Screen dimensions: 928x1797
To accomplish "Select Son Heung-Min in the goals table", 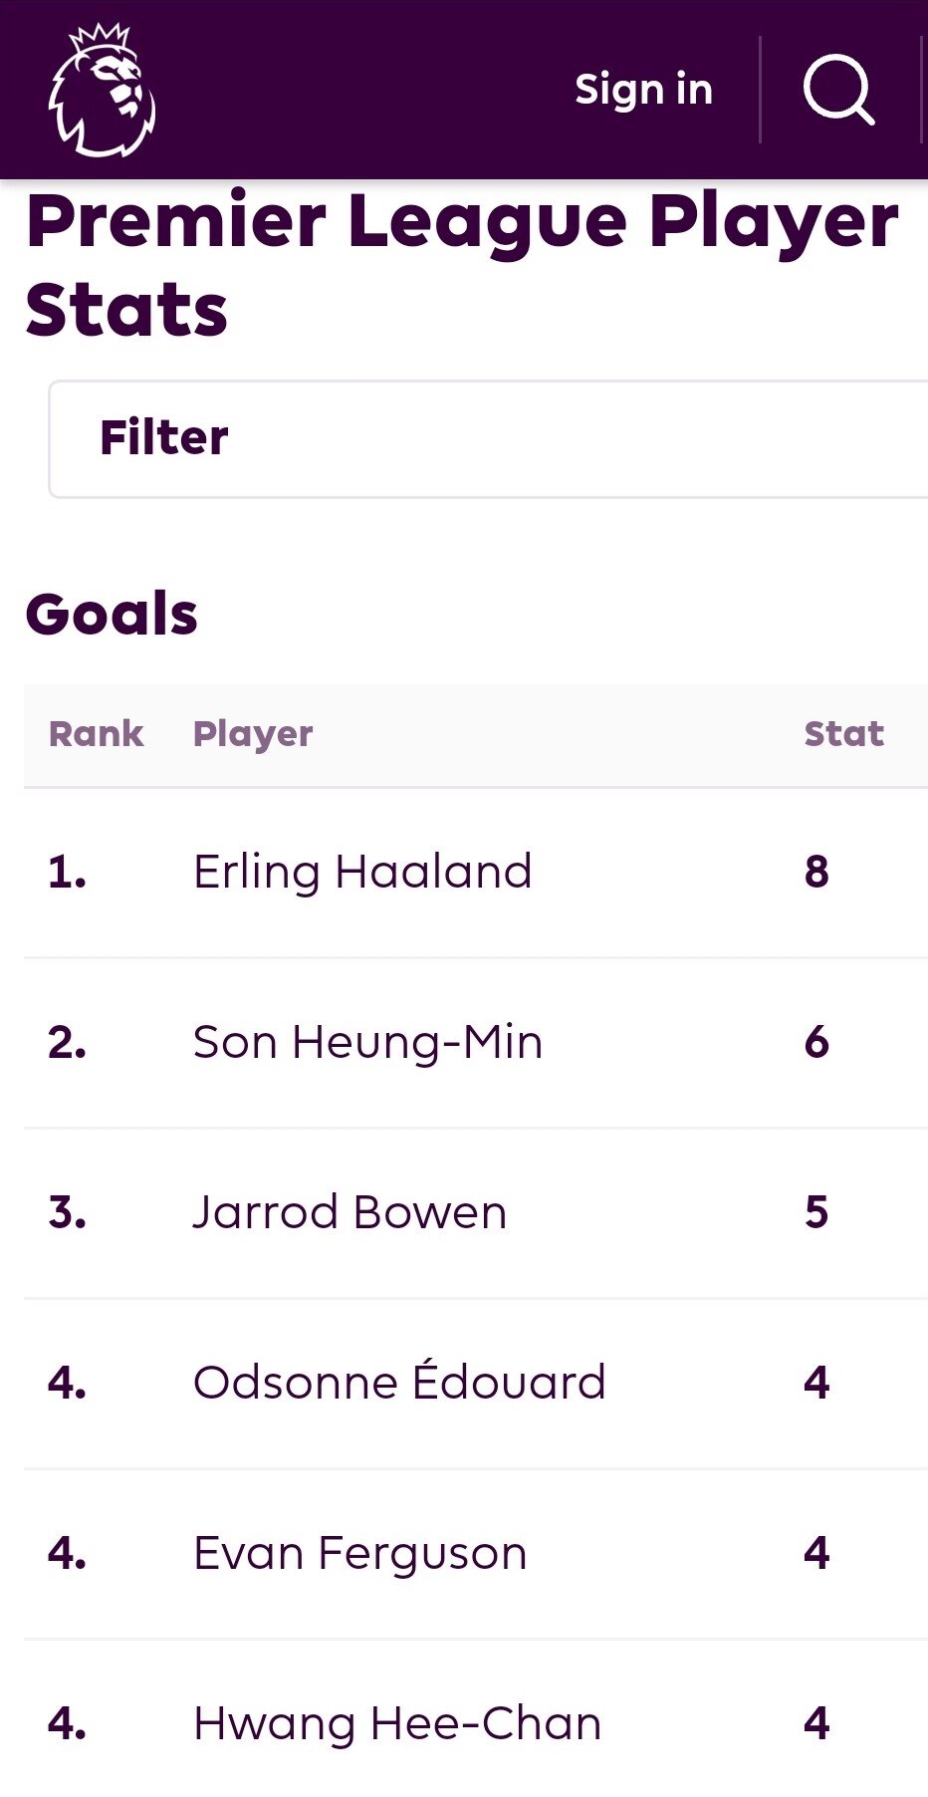I will pyautogui.click(x=367, y=1042).
